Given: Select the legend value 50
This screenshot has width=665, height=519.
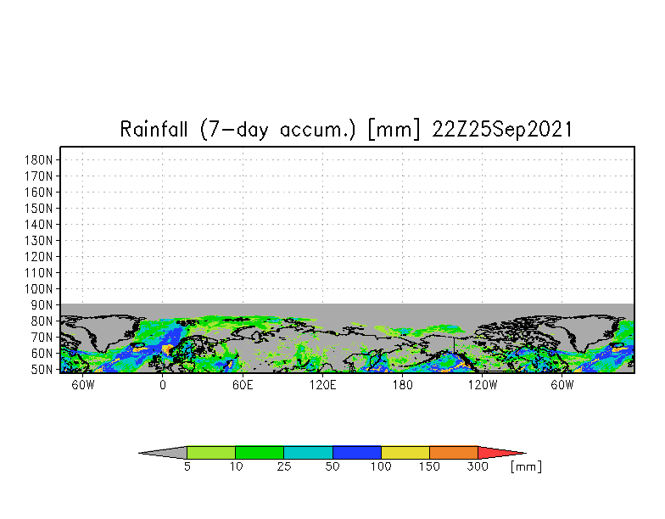Looking at the screenshot, I should pos(332,466).
